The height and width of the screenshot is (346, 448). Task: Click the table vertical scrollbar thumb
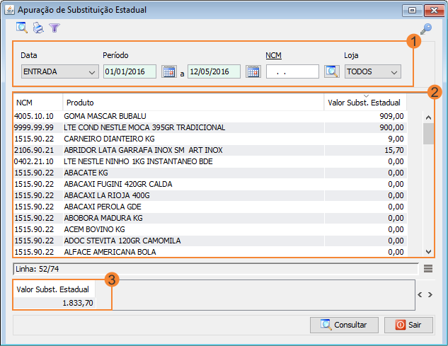coord(428,134)
